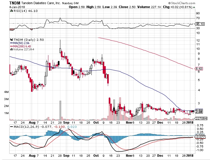Click the 2018 label on the MACD date axis
Viewport: 210px width, 160px height.
tap(190, 156)
